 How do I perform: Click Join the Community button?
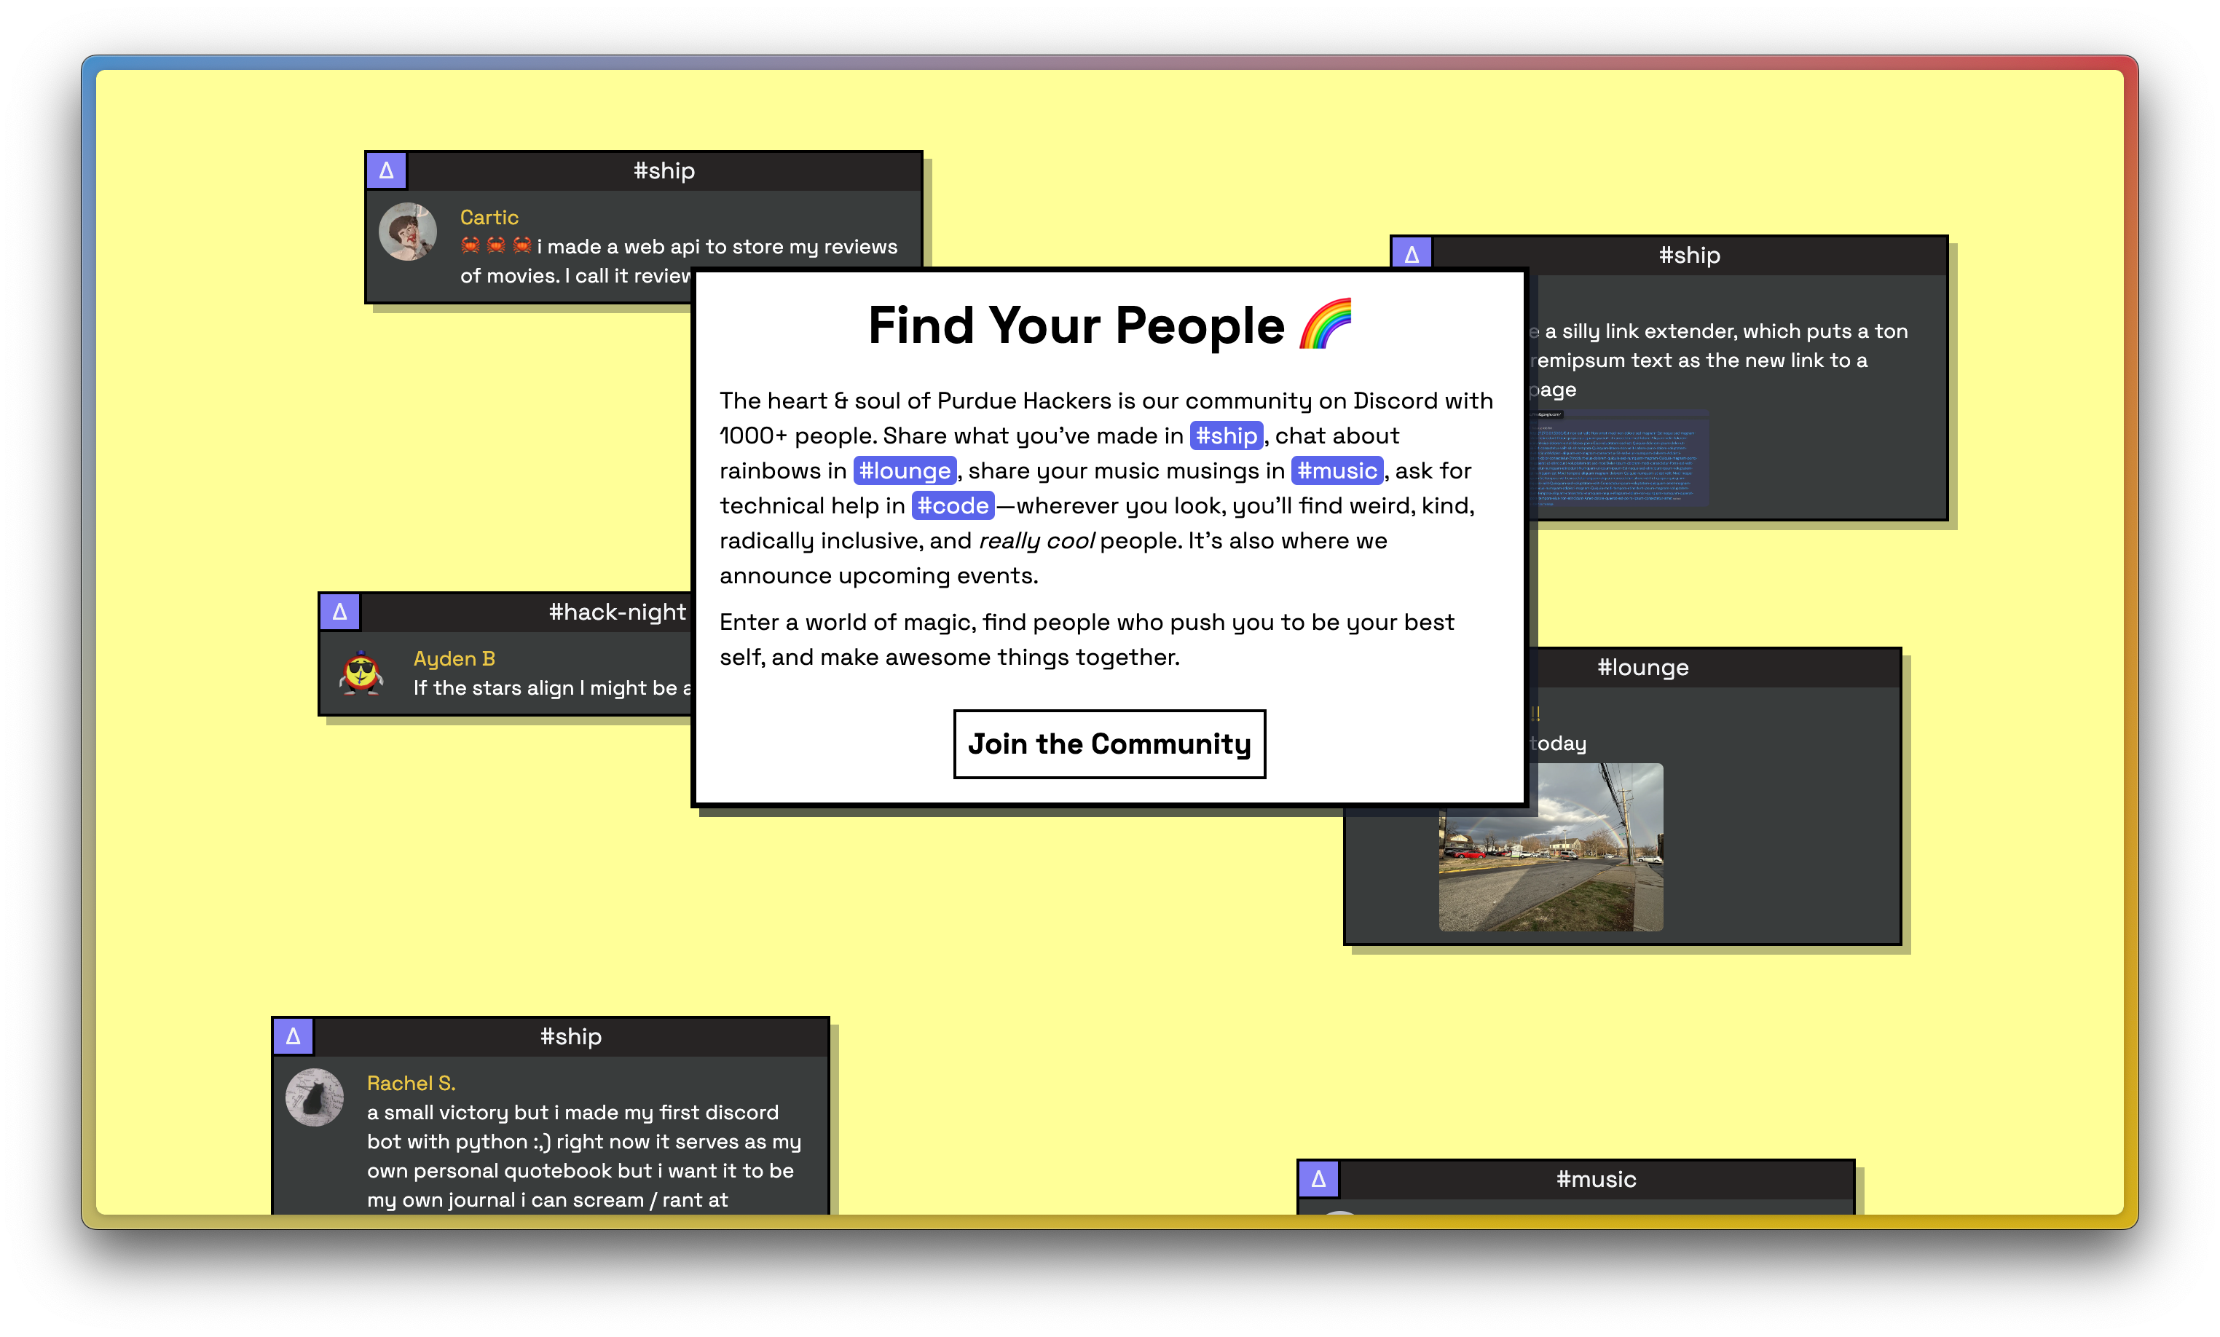[x=1111, y=744]
